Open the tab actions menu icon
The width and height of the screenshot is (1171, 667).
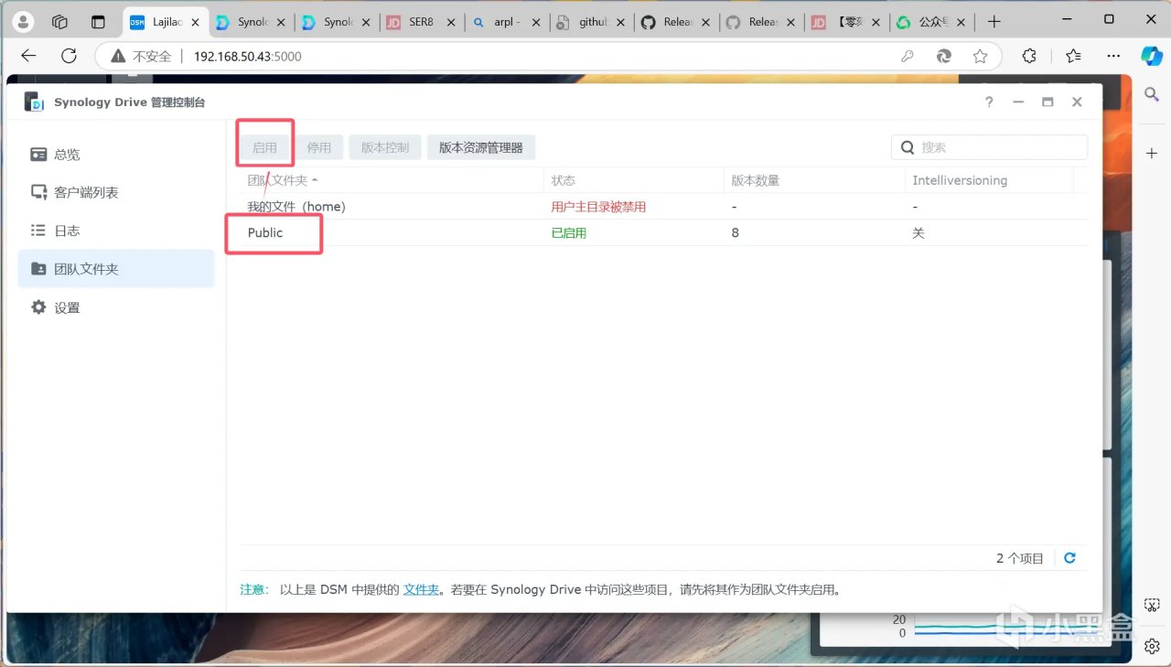(98, 22)
